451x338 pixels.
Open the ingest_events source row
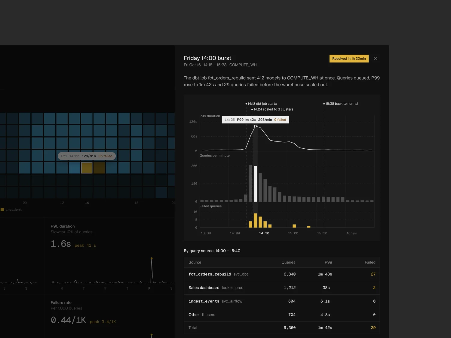click(282, 301)
